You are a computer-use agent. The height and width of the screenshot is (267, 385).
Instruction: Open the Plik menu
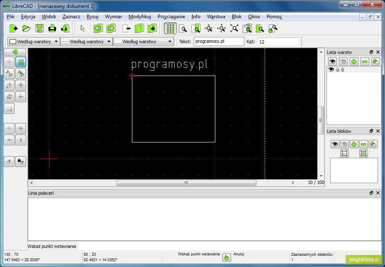click(10, 17)
